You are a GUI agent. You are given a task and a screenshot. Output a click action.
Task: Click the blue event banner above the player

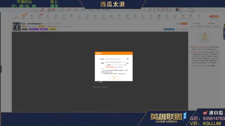(x=169, y=29)
